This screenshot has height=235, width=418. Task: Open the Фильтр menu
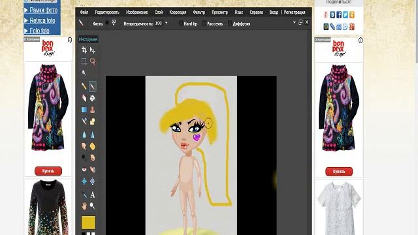pos(199,12)
